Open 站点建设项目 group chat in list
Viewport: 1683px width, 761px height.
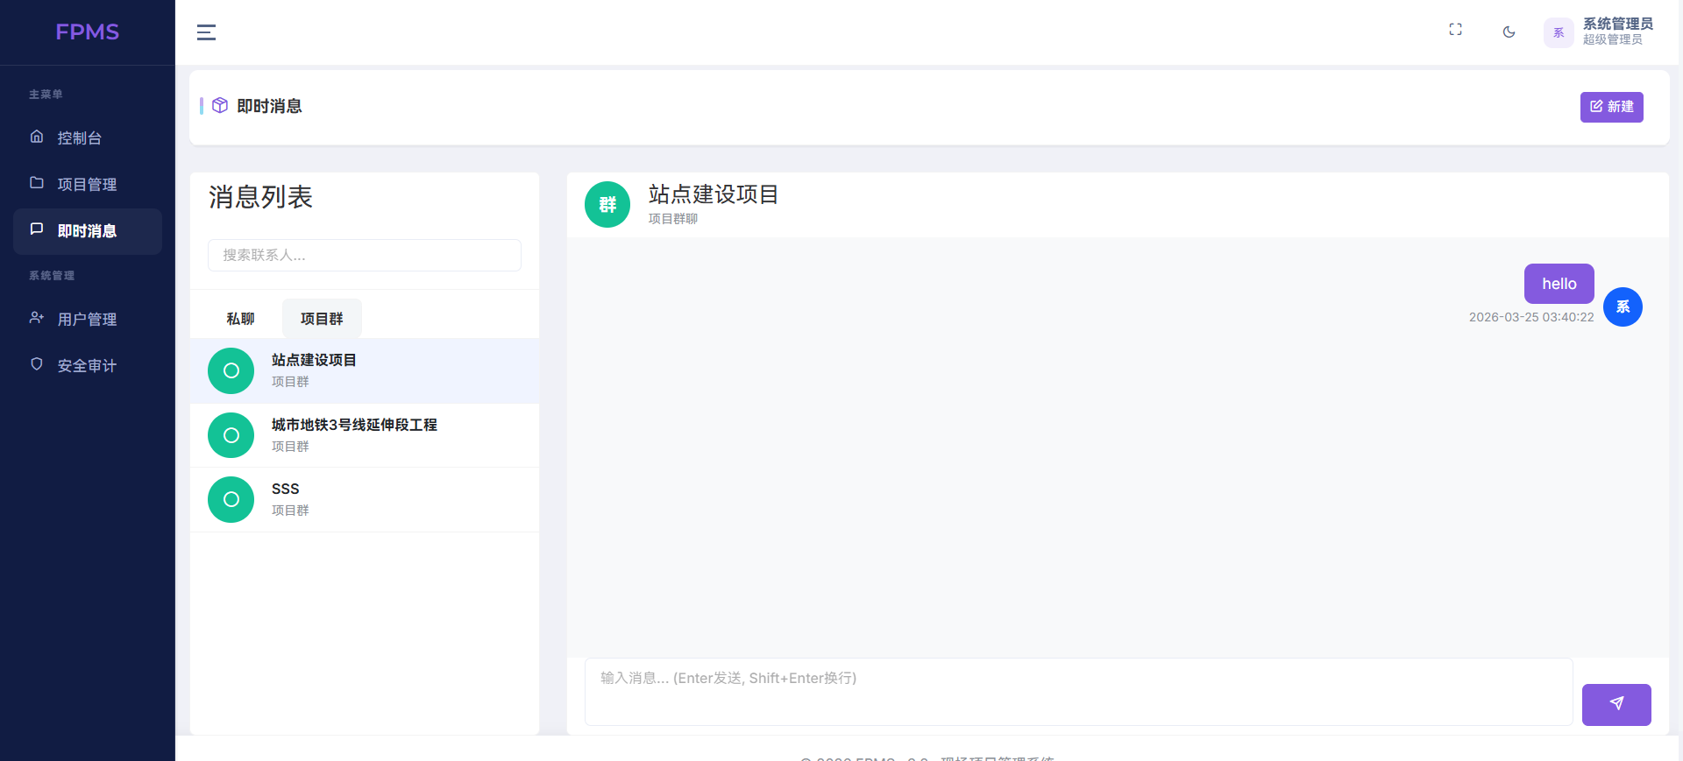(364, 370)
